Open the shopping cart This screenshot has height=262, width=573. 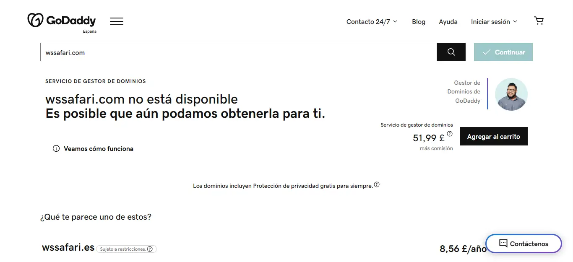(x=539, y=21)
